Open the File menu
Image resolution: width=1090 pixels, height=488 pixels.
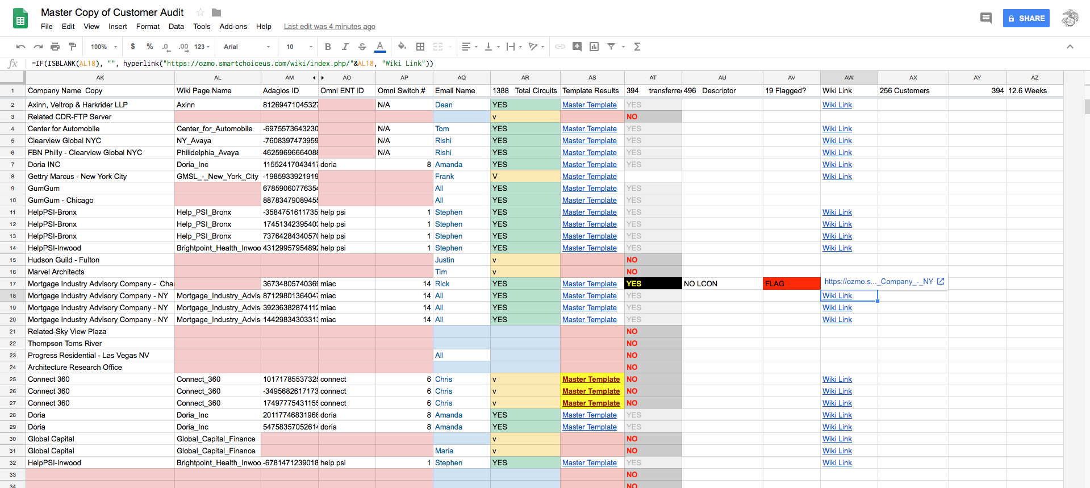(47, 26)
